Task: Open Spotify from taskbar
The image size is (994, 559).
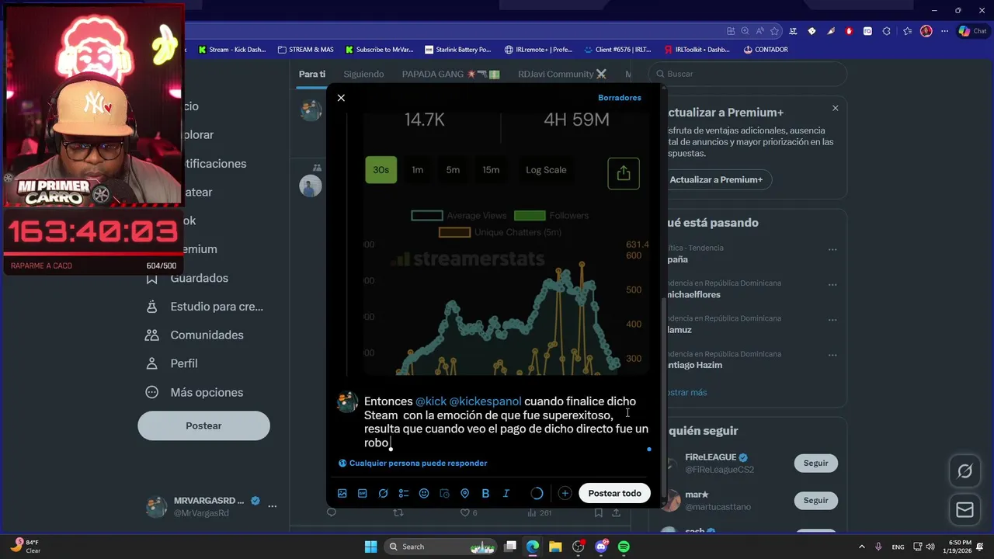Action: 624,547
